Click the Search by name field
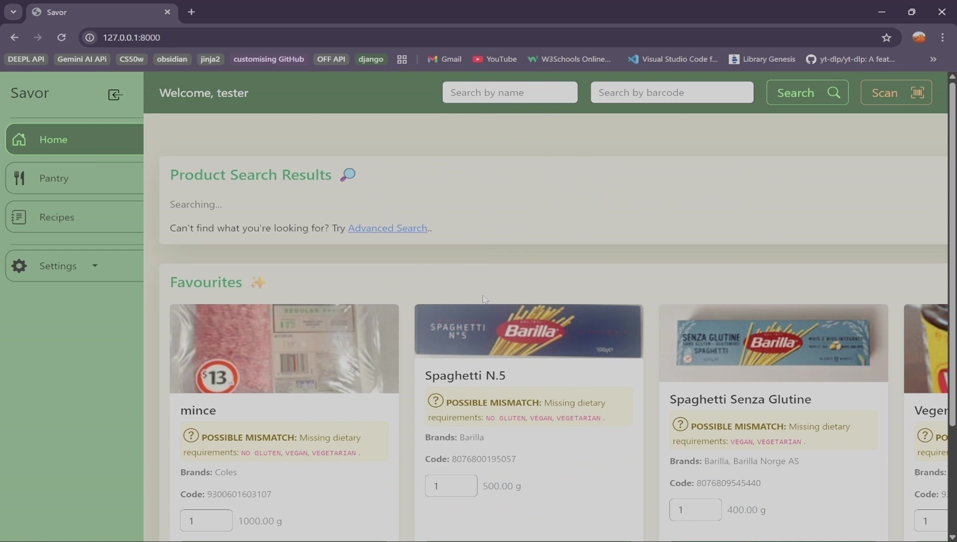The width and height of the screenshot is (957, 542). (x=509, y=93)
